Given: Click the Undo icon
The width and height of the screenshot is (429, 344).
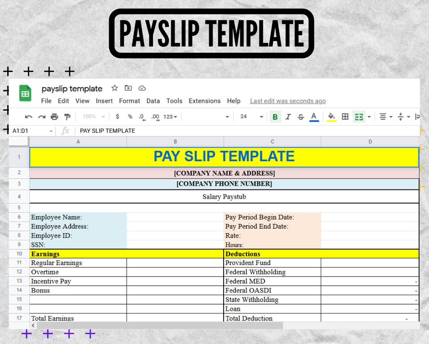Looking at the screenshot, I should pyautogui.click(x=28, y=117).
